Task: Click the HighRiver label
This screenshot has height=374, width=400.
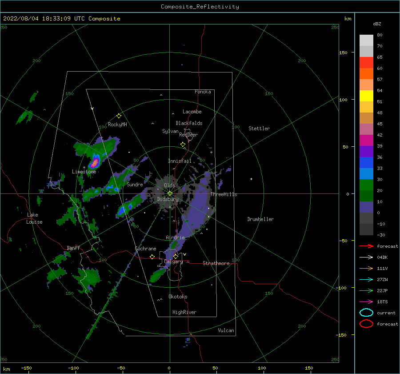Action: [x=184, y=312]
